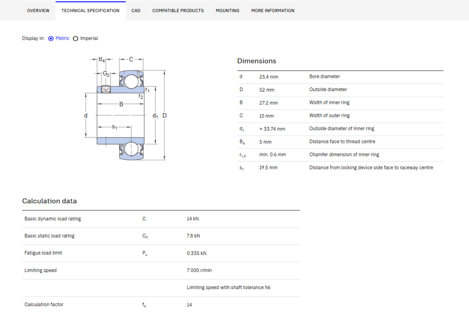This screenshot has height=316, width=469.
Task: Click the s1 value 19.5 mm
Action: click(268, 168)
